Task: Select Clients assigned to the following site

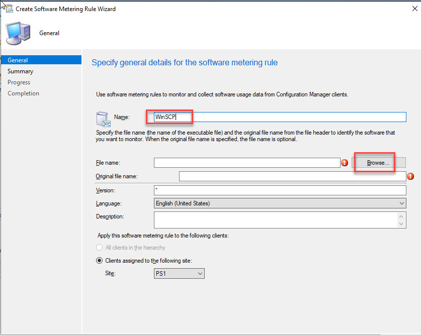Action: 99,261
